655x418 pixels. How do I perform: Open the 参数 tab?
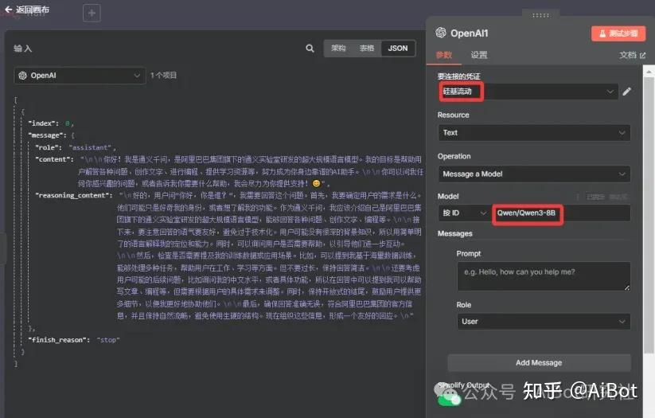pyautogui.click(x=443, y=55)
